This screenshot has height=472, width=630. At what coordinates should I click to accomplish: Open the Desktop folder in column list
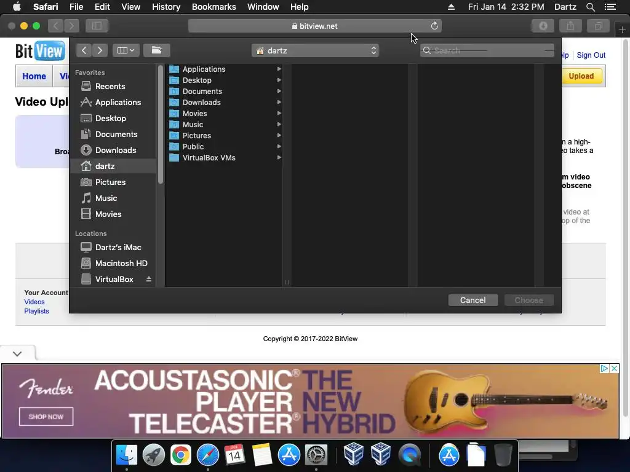tap(224, 81)
